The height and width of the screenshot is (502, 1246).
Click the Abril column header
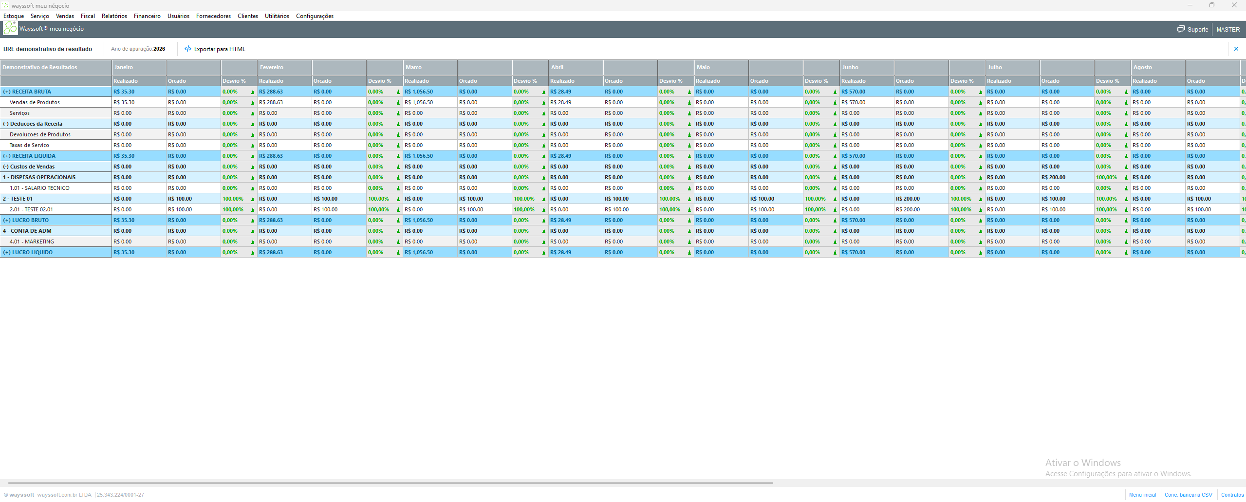pos(576,67)
